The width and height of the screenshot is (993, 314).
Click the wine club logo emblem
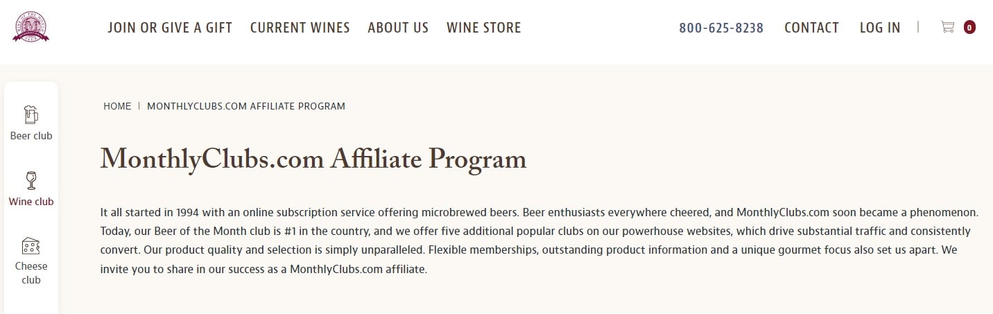[31, 28]
